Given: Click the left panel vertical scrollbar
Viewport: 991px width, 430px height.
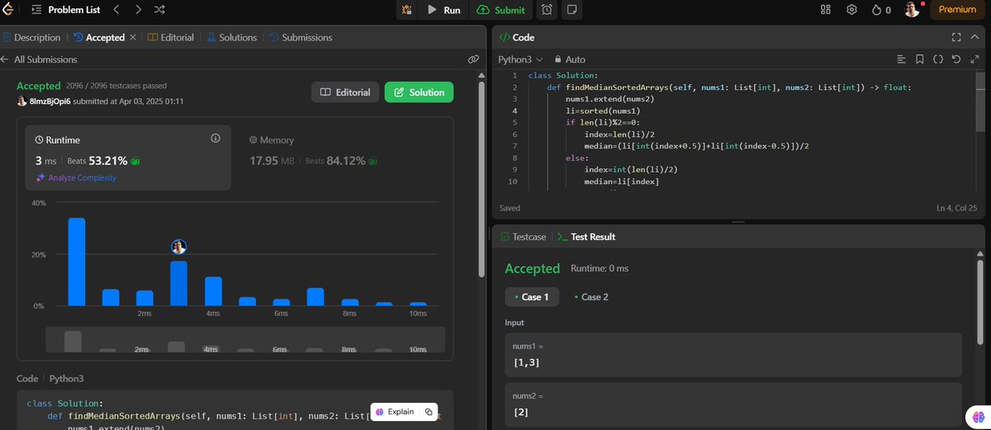Looking at the screenshot, I should [482, 177].
